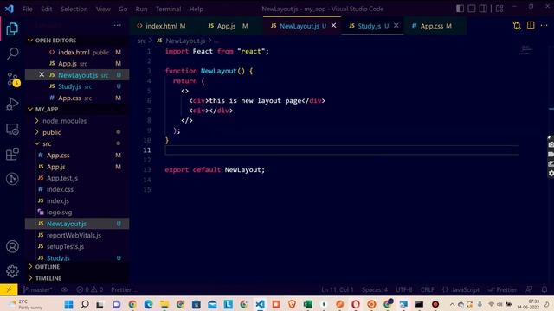Click the Prettier formatter status item
Image resolution: width=554 pixels, height=311 pixels.
(502, 290)
